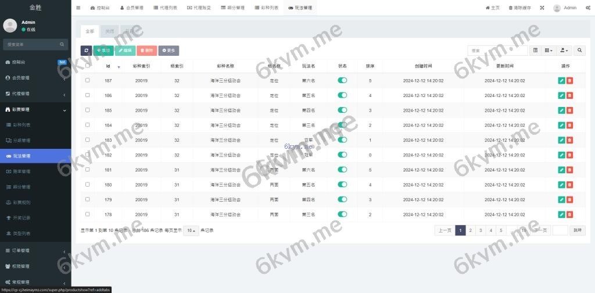Toggle the sidebar hamburger menu icon
595x293 pixels.
tap(78, 8)
